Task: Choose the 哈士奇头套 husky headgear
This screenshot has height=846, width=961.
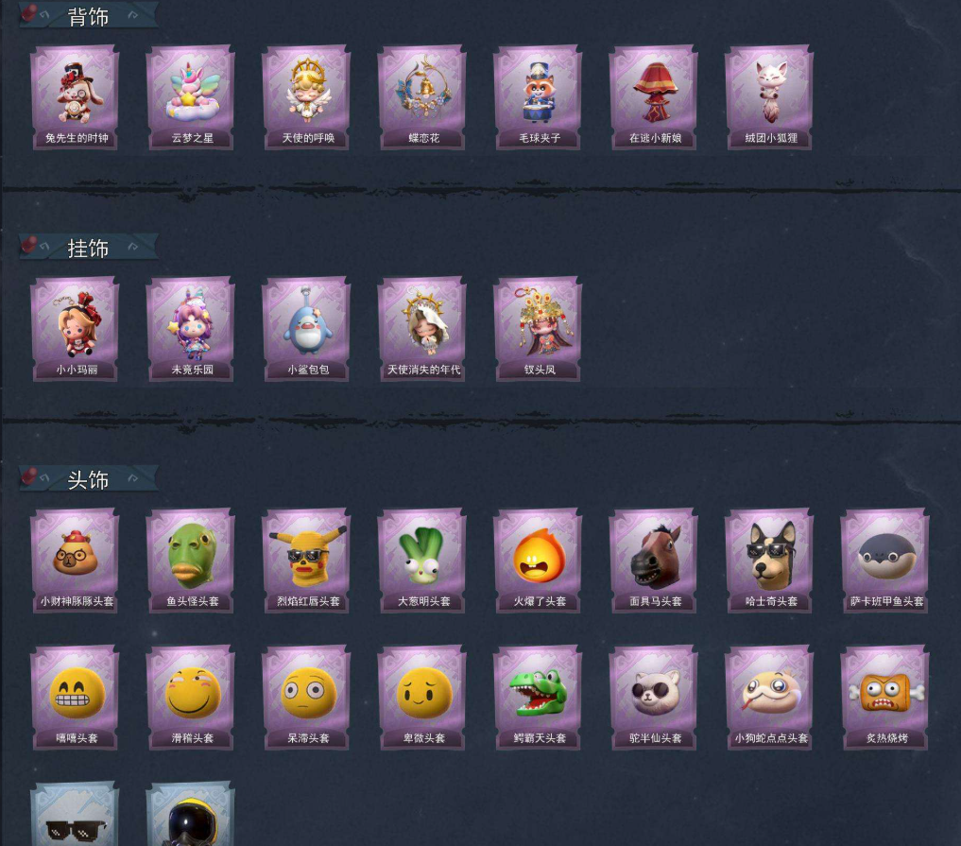Action: (x=770, y=561)
